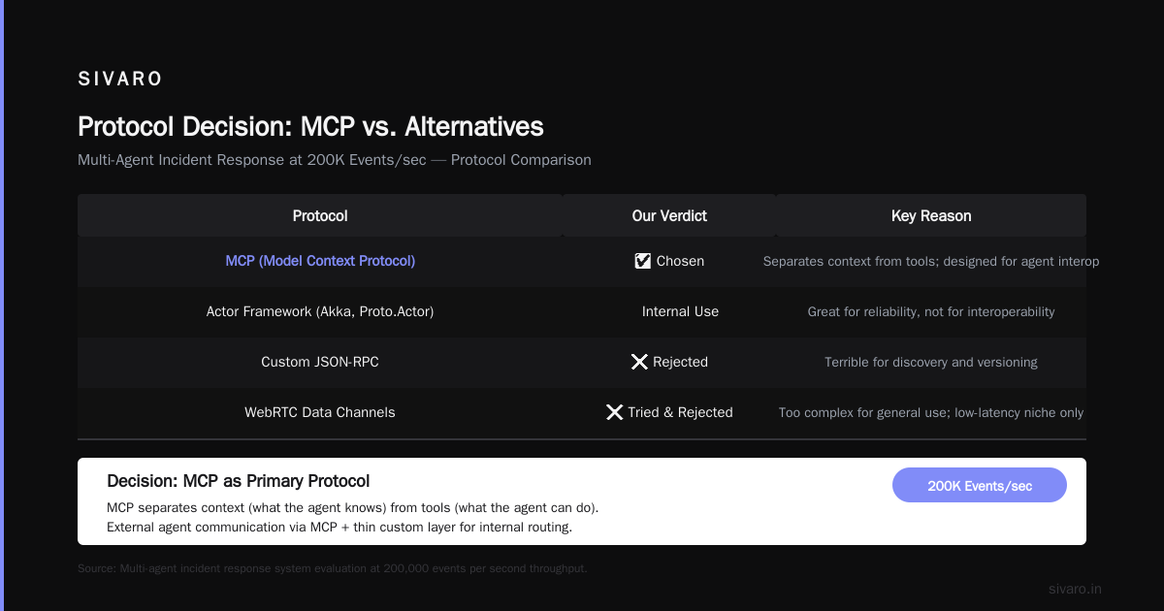Click the Actor Framework (Akka, Proto.Actor) row
This screenshot has width=1164, height=611.
582,311
